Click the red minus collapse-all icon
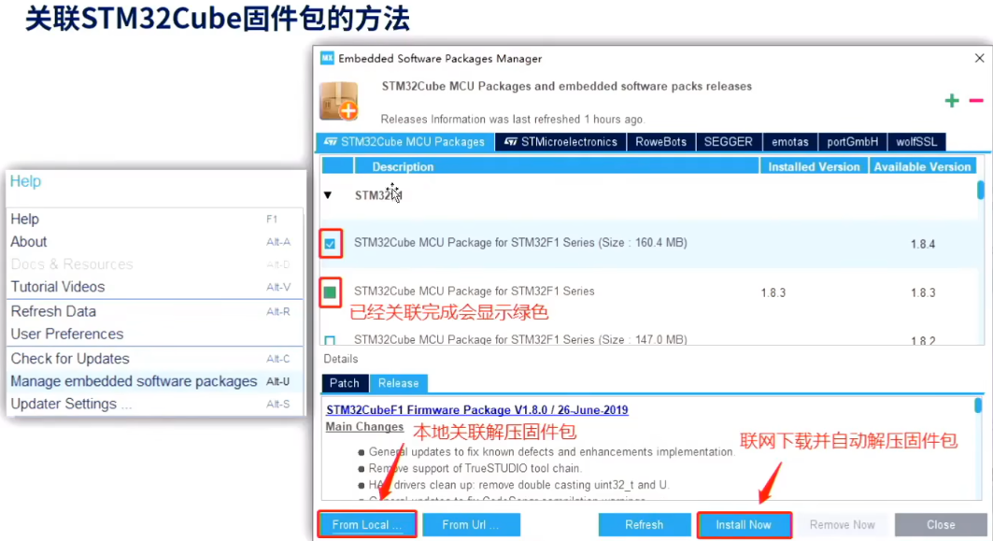Viewport: 993px width, 541px height. (976, 101)
